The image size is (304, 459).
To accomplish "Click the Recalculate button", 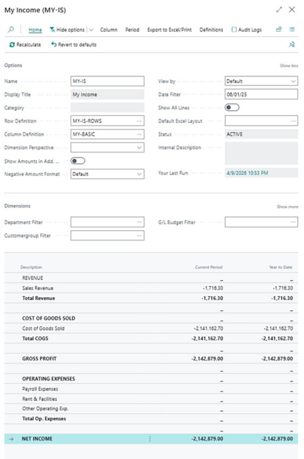I will pyautogui.click(x=25, y=44).
